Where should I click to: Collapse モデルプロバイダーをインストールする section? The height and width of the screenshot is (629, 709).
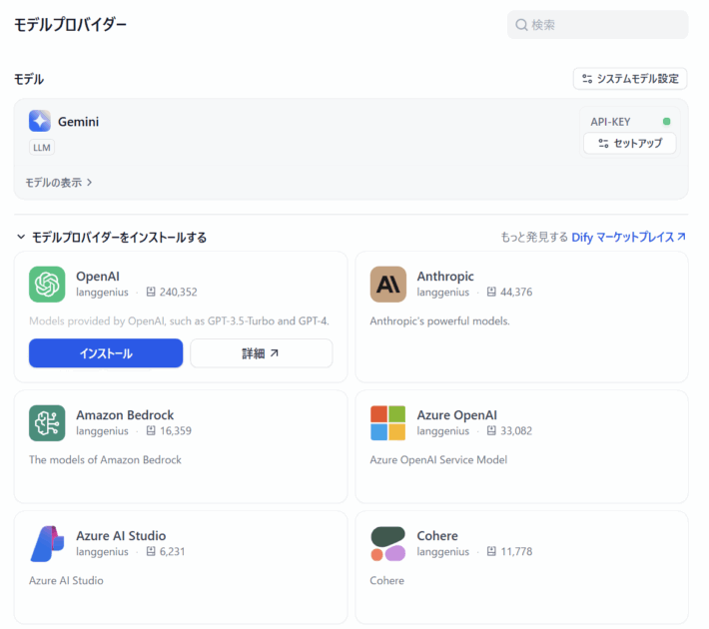111,238
